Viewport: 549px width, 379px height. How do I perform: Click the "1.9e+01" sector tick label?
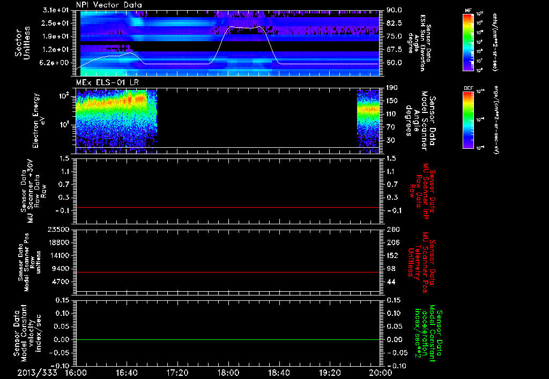[x=56, y=36]
